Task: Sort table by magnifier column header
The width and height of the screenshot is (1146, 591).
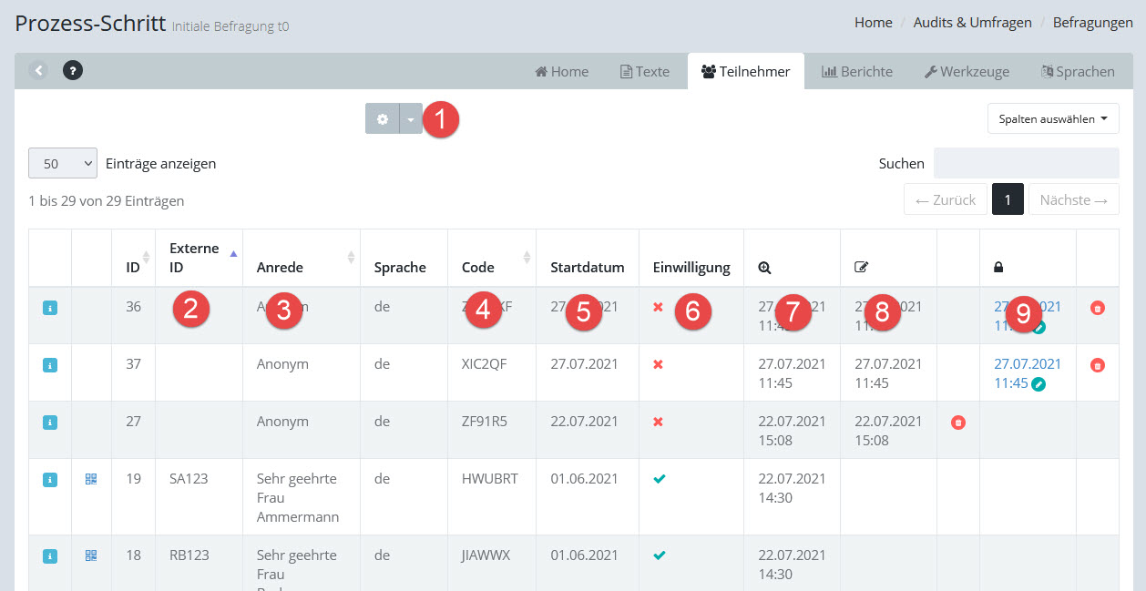Action: pos(765,268)
